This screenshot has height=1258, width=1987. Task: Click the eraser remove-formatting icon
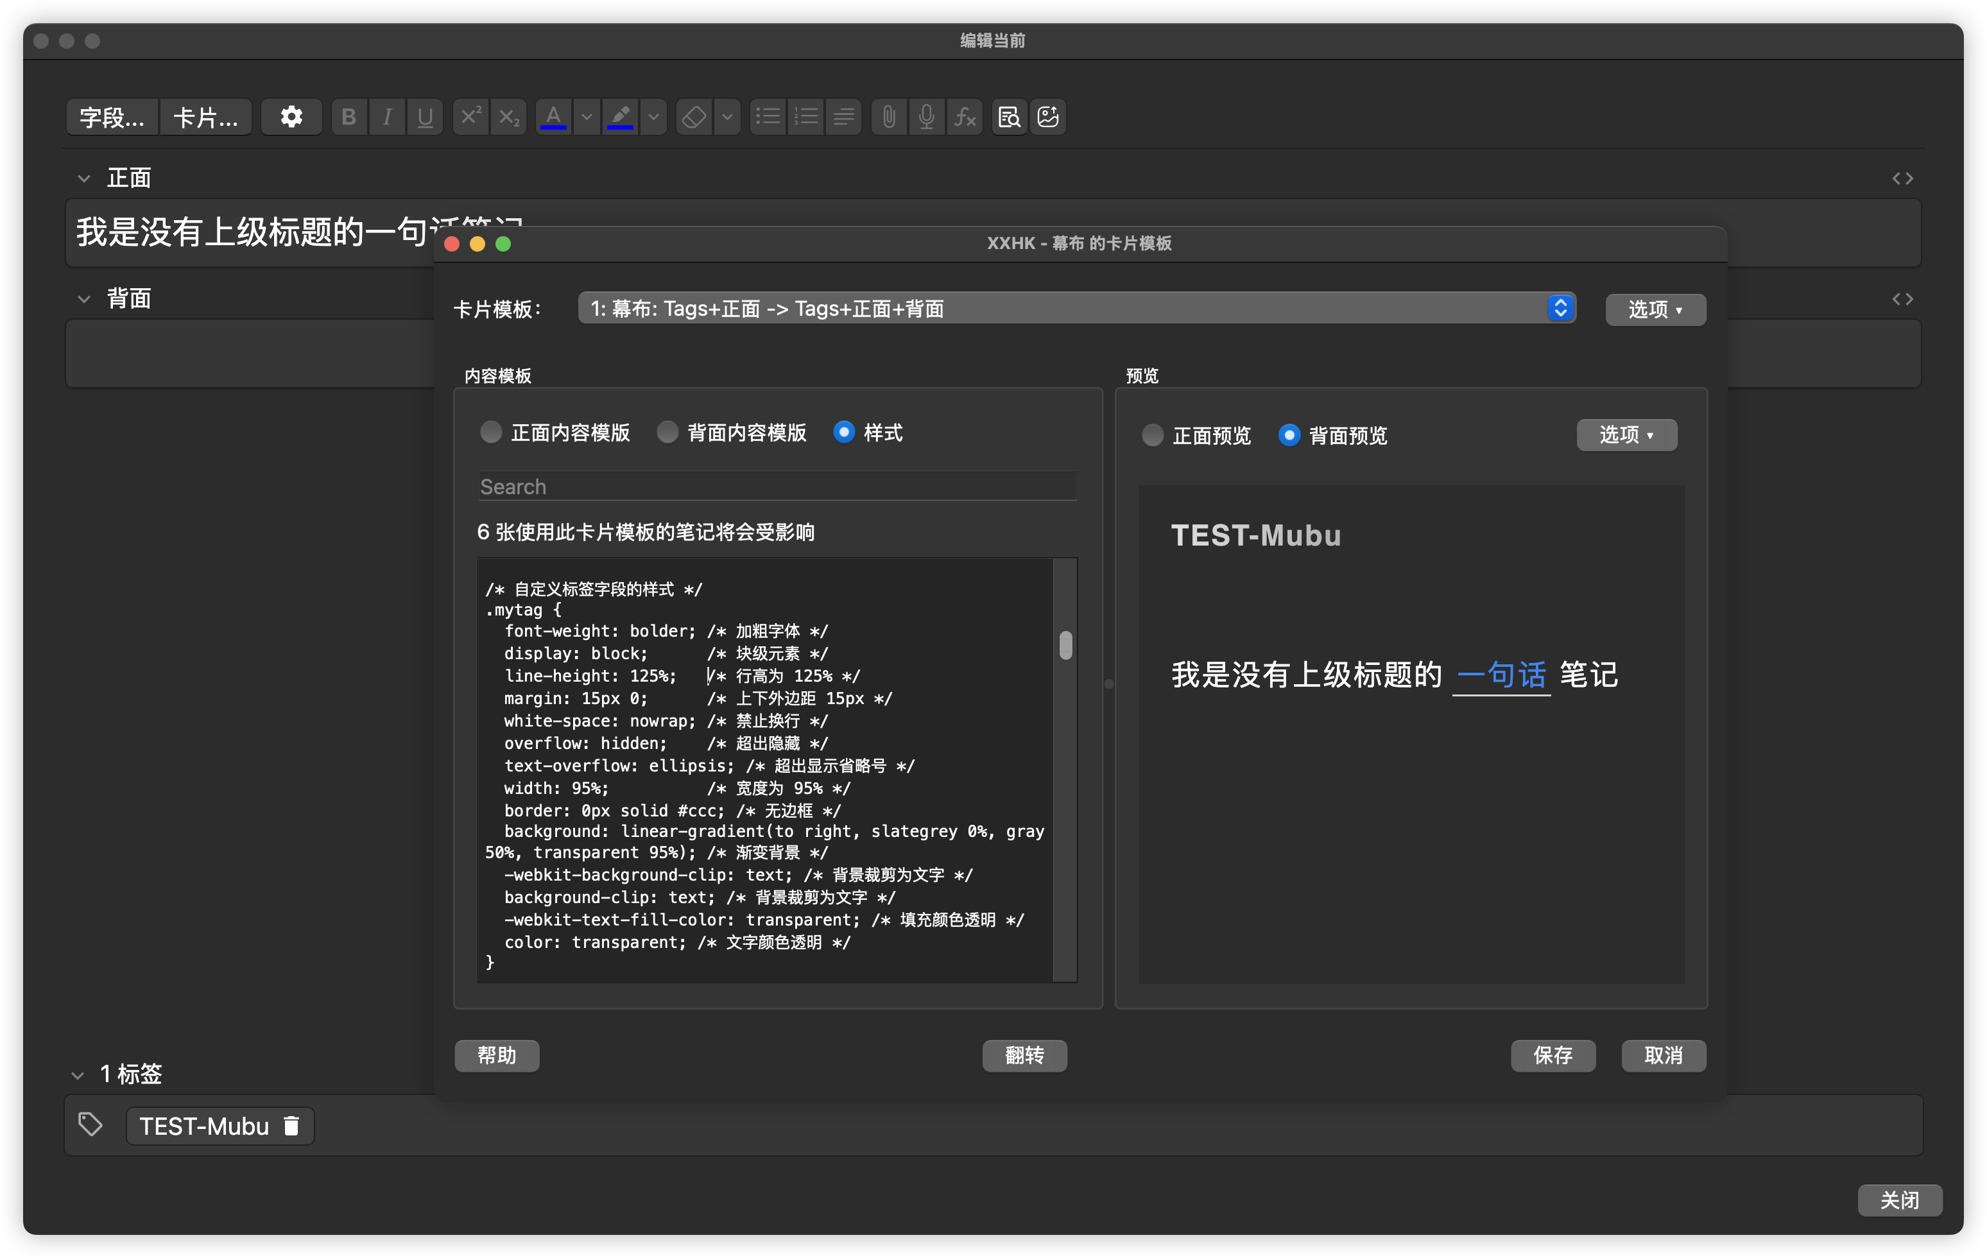pos(694,117)
